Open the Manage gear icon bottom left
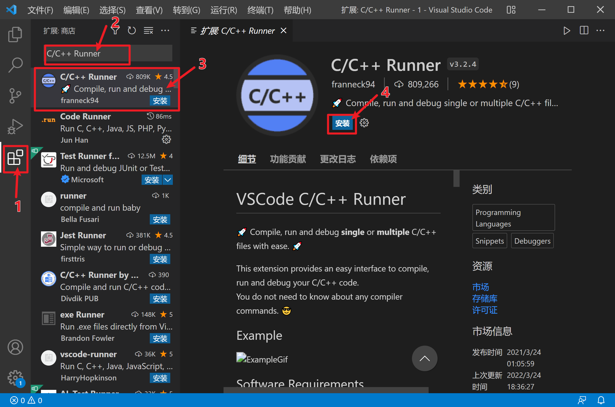 (15, 378)
